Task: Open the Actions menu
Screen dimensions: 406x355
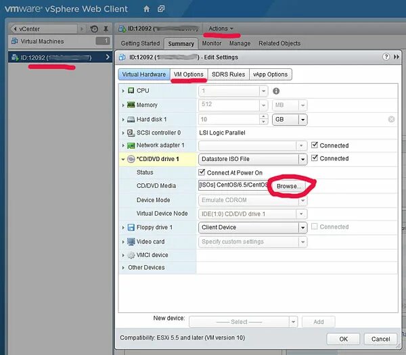Action: pyautogui.click(x=221, y=28)
